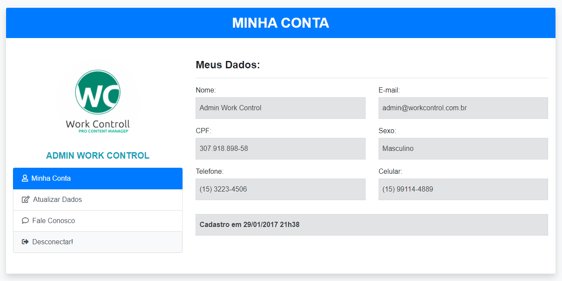Open the Minha Conta menu item
The width and height of the screenshot is (562, 281).
coord(98,179)
